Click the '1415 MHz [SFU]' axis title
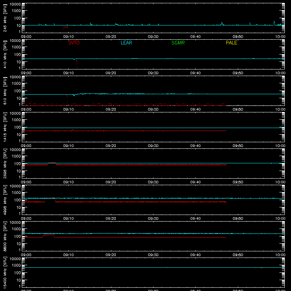Image resolution: width=291 pixels, height=291 pixels. [x=5, y=127]
